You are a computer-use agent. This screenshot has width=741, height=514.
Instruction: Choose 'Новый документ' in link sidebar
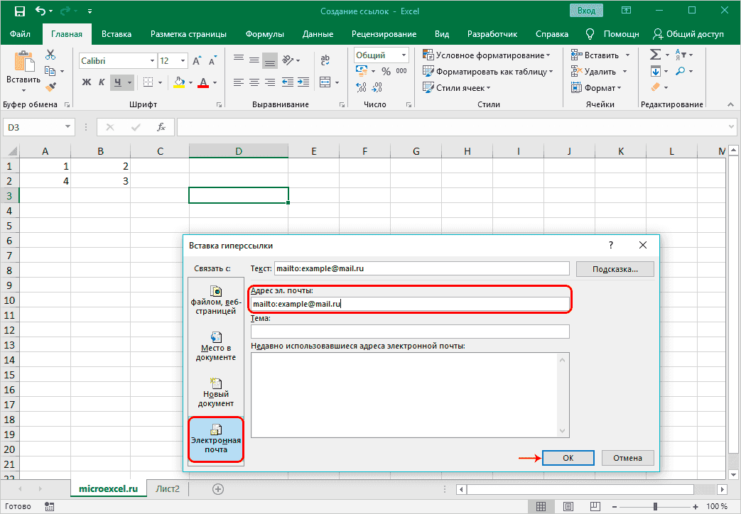216,392
